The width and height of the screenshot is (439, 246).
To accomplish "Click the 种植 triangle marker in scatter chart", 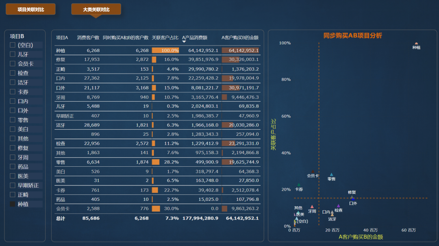I will (416, 44).
